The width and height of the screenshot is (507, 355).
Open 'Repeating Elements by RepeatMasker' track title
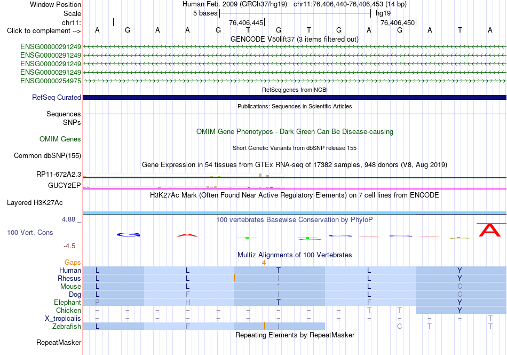point(295,335)
